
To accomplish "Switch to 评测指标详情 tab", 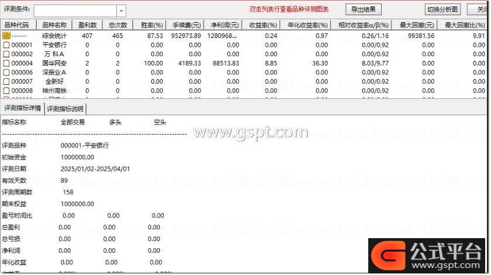I will point(23,108).
